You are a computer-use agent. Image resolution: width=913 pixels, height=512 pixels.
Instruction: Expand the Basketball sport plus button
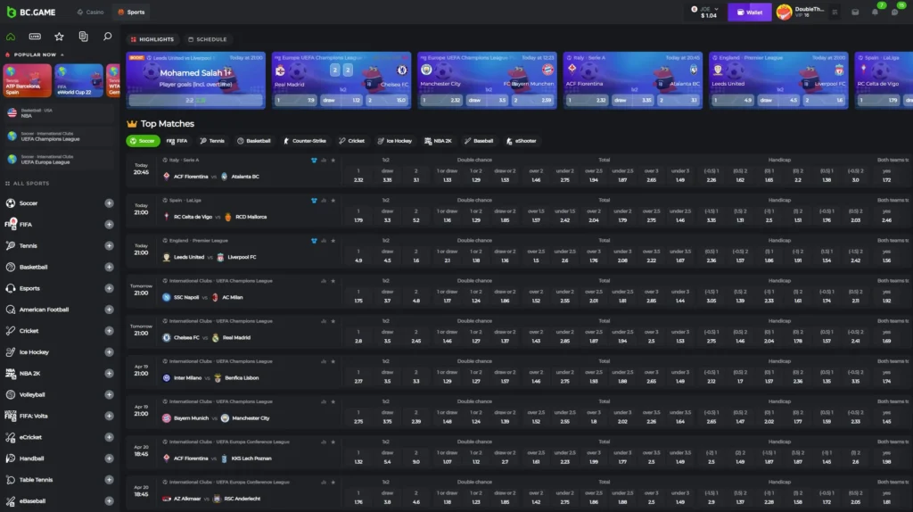pyautogui.click(x=109, y=267)
